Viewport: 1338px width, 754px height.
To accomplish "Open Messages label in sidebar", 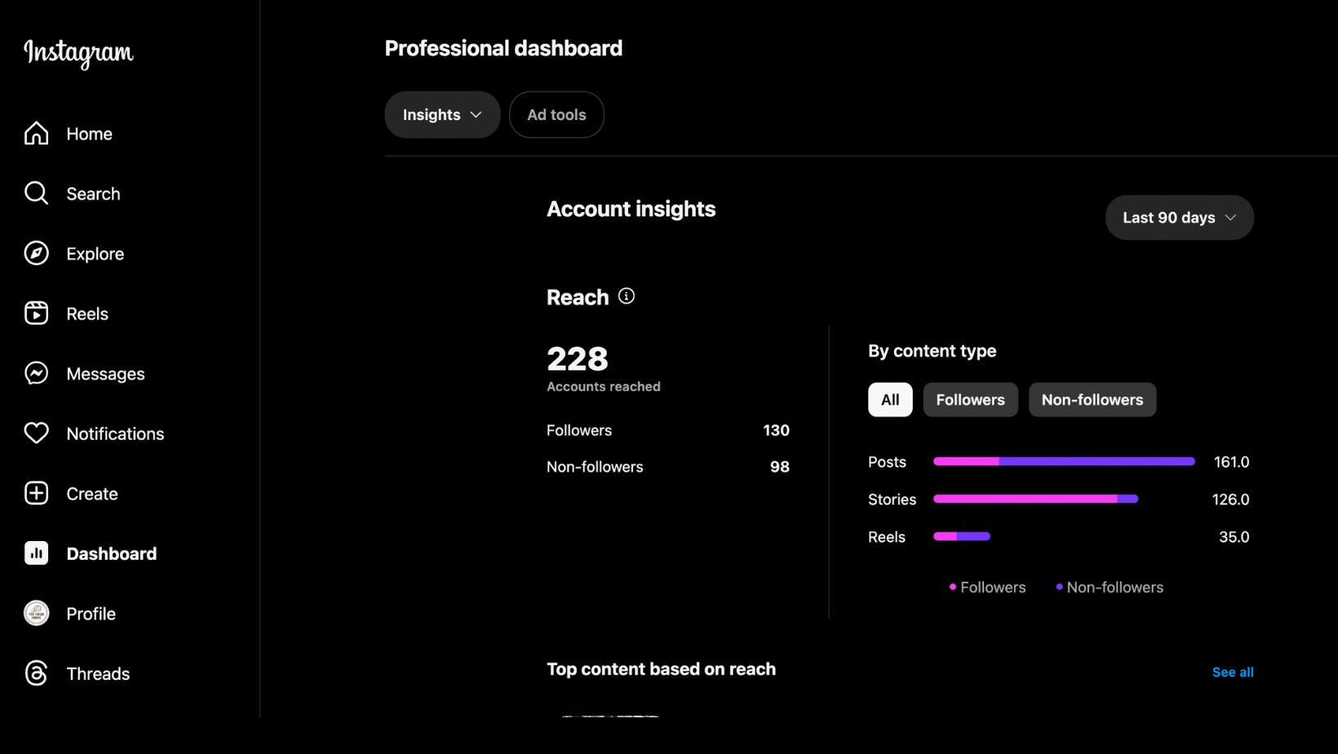I will (x=105, y=374).
